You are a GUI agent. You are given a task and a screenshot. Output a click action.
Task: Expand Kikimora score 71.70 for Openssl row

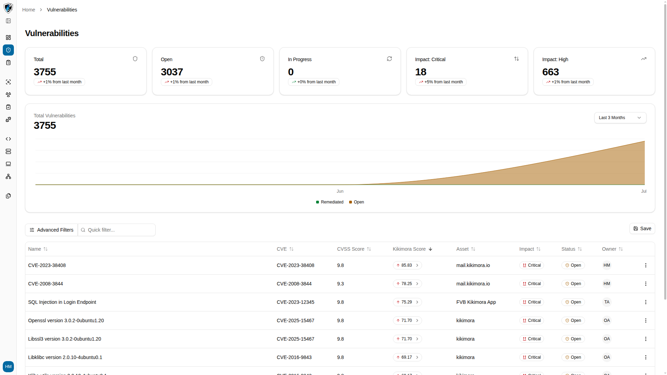(407, 320)
